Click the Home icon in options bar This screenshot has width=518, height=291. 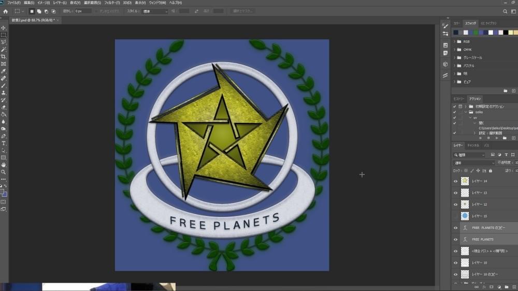click(5, 11)
